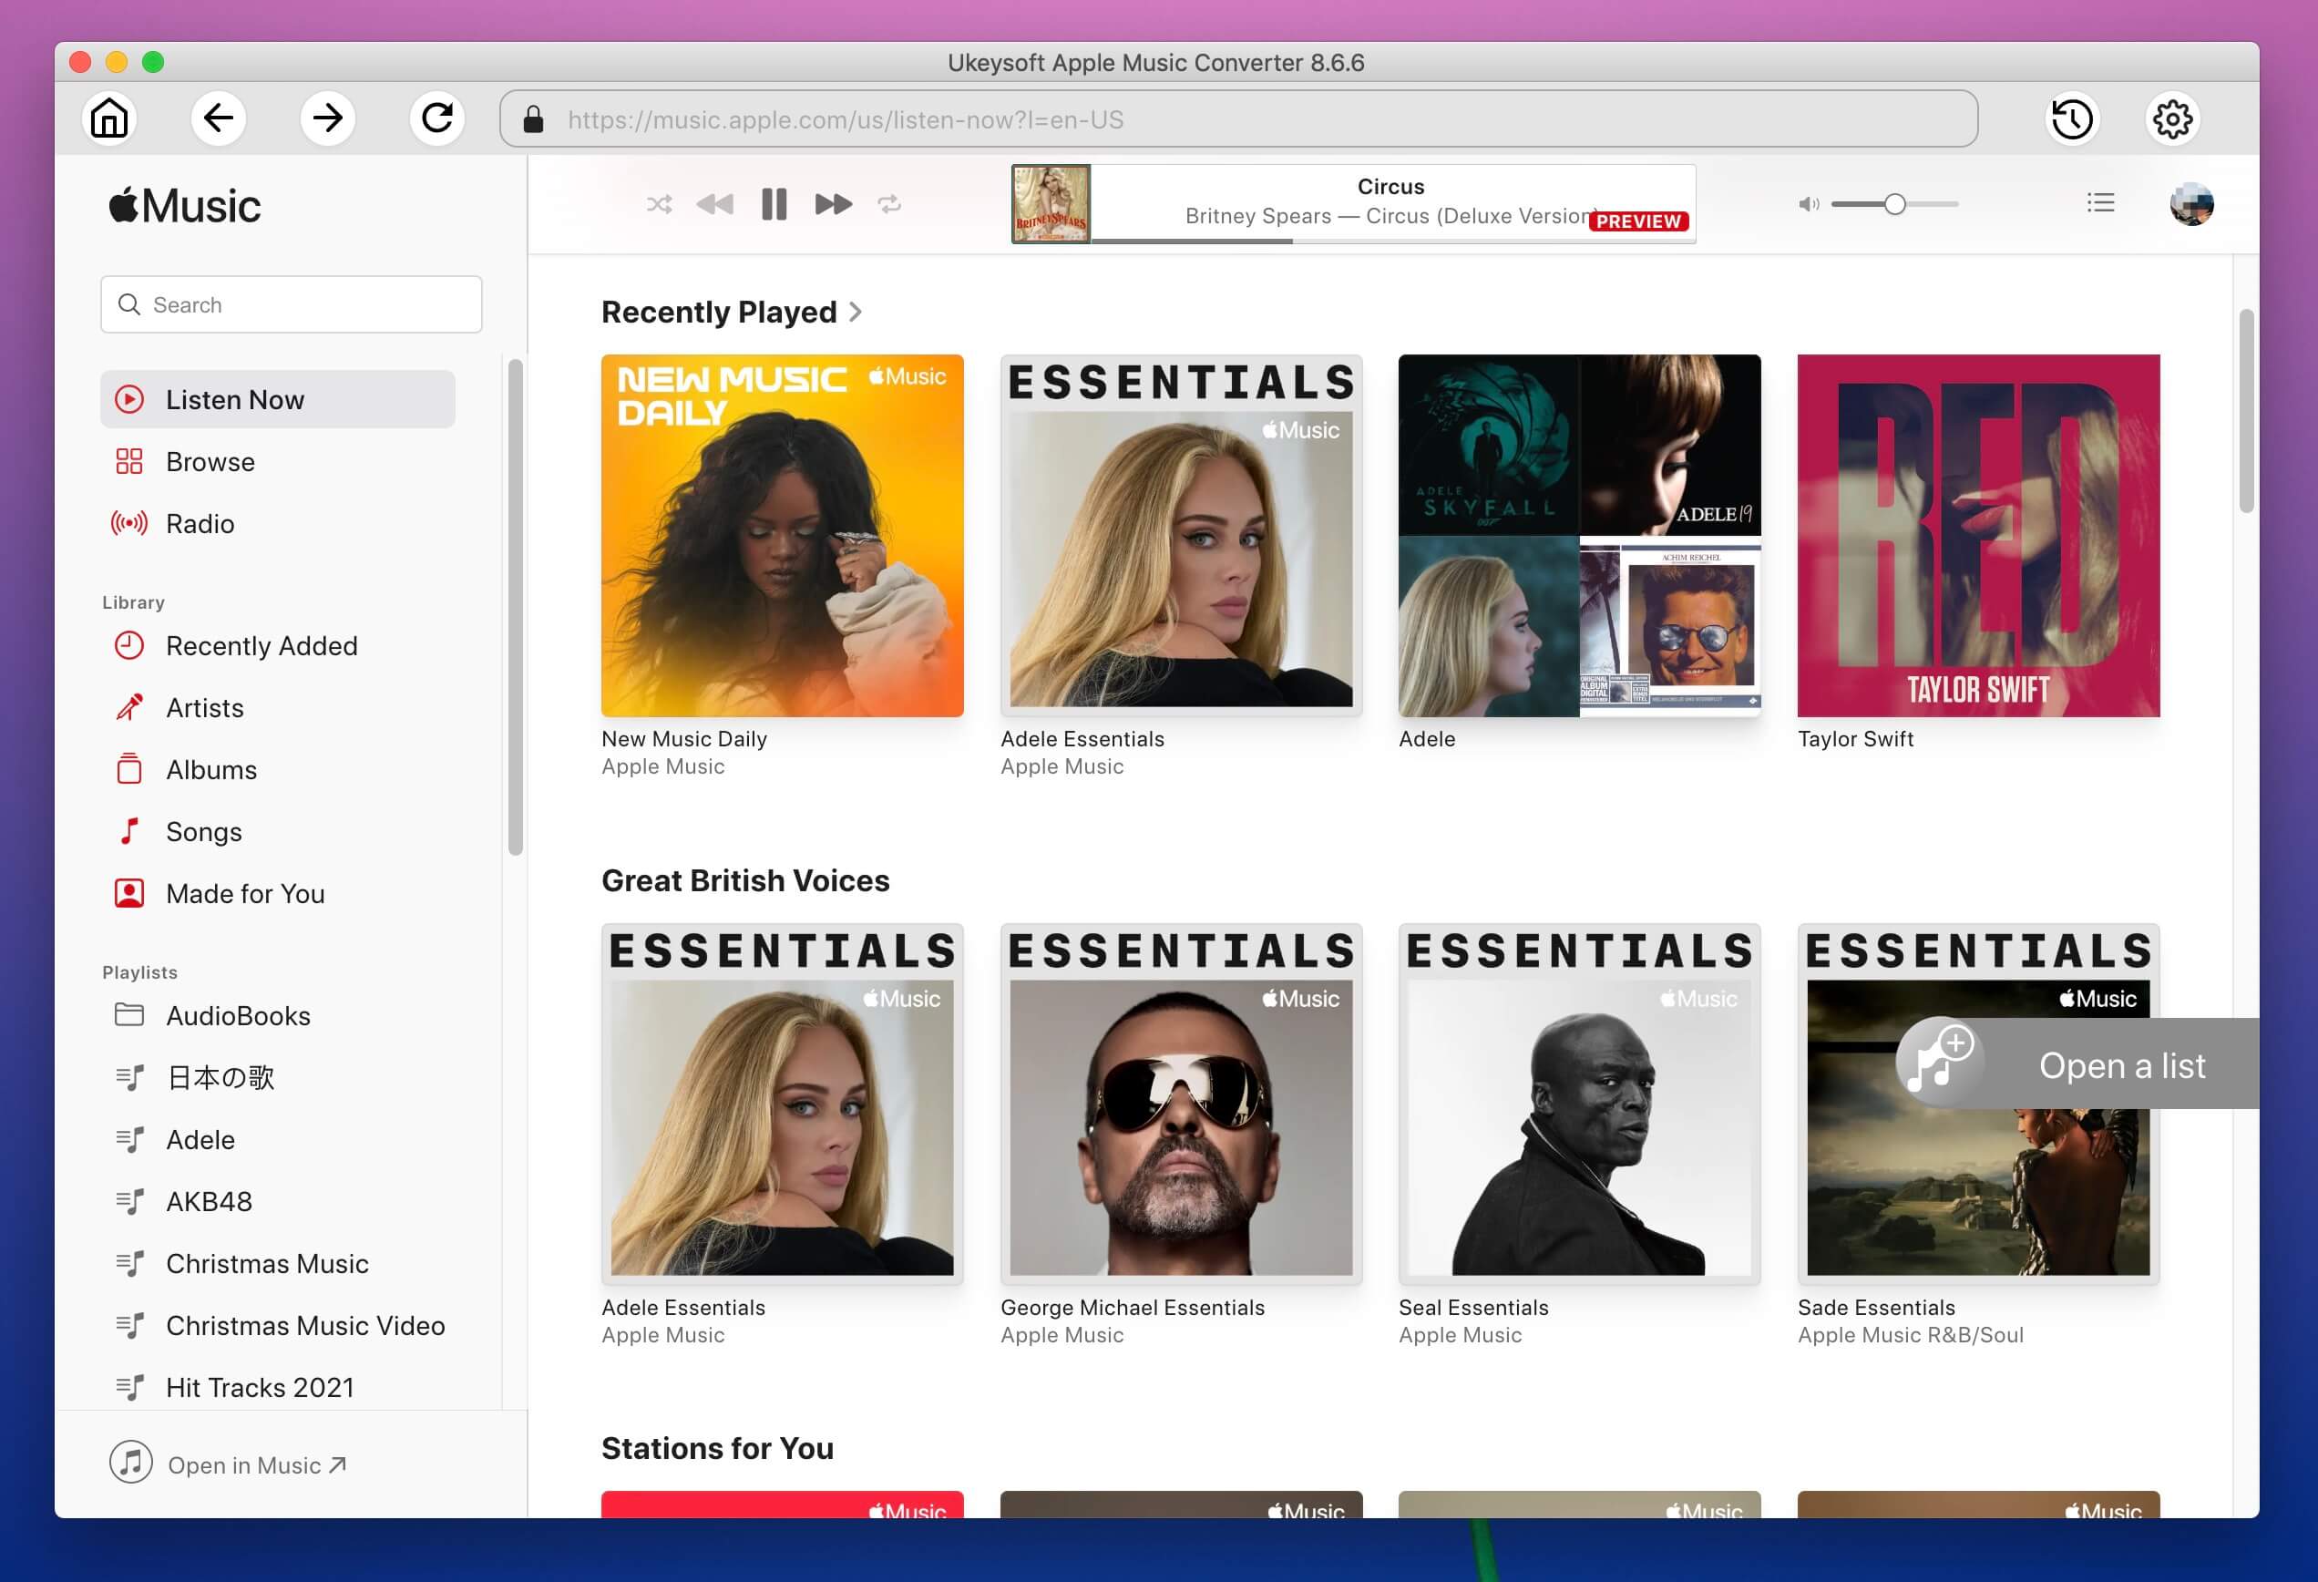The image size is (2318, 1582).
Task: Open George Michael Essentials cover
Action: click(x=1181, y=1104)
